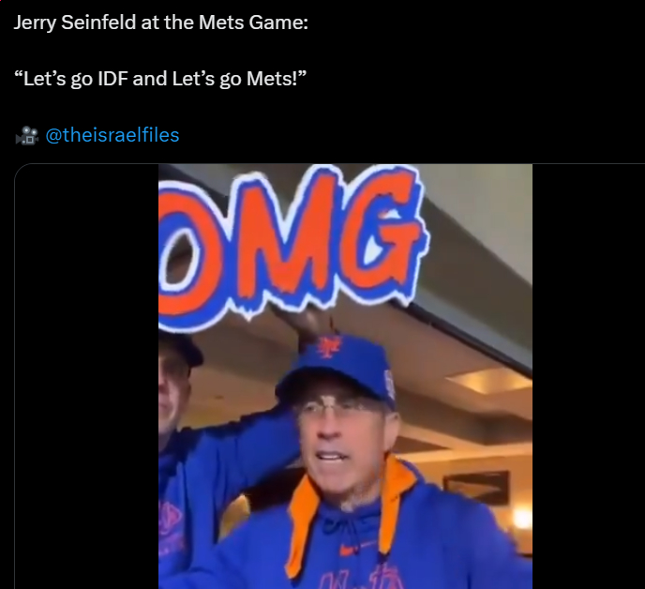Screen dimensions: 645x589
Task: Select the "Let's go IDF" quote line
Action: tap(160, 79)
